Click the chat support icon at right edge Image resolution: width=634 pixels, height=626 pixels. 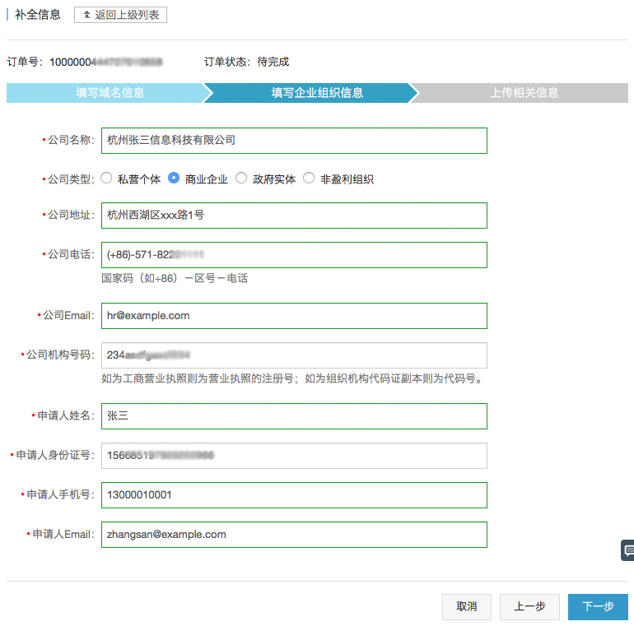[x=627, y=550]
